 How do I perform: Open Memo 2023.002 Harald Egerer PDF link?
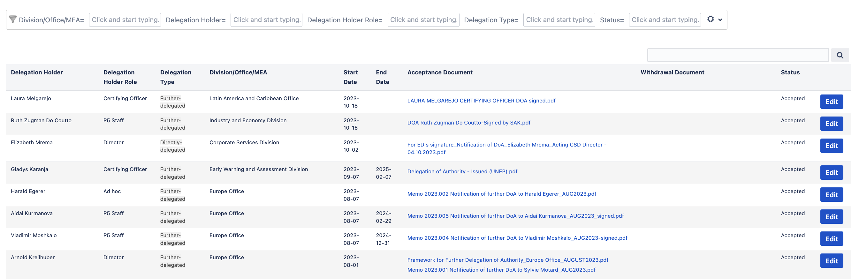coord(502,194)
